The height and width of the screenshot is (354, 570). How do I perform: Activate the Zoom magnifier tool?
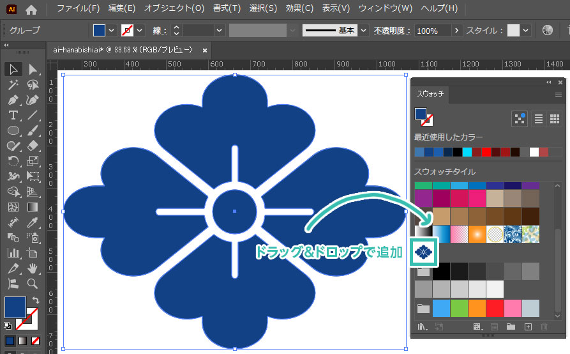click(x=33, y=284)
